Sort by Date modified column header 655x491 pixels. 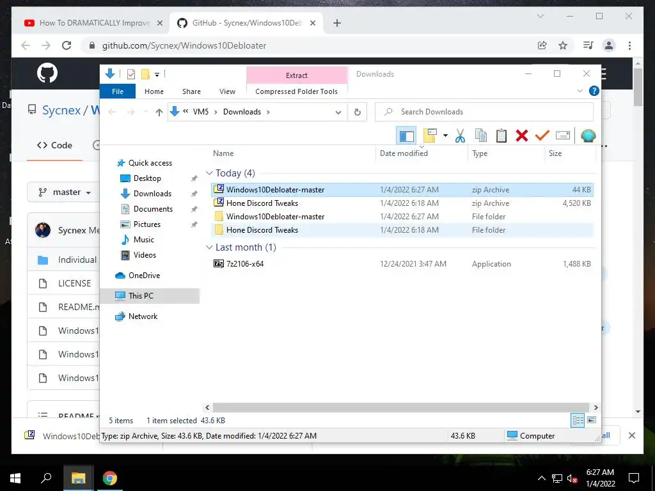(x=404, y=153)
